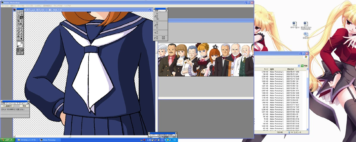Screen dimensions: 356x142
Task: Open the 編集(E) menu
Action: coord(13,6)
